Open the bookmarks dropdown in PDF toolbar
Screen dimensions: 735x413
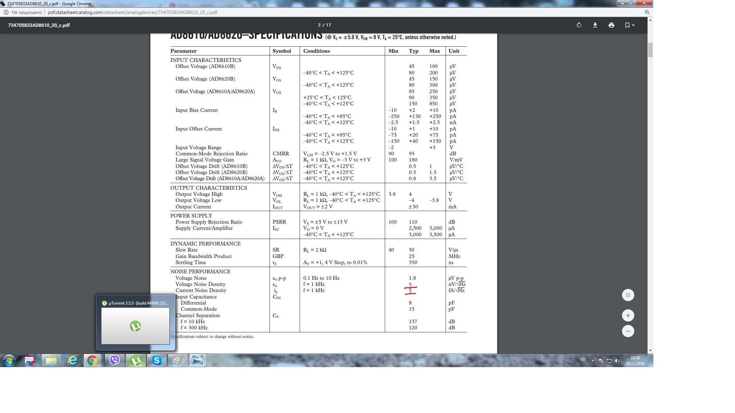[629, 25]
